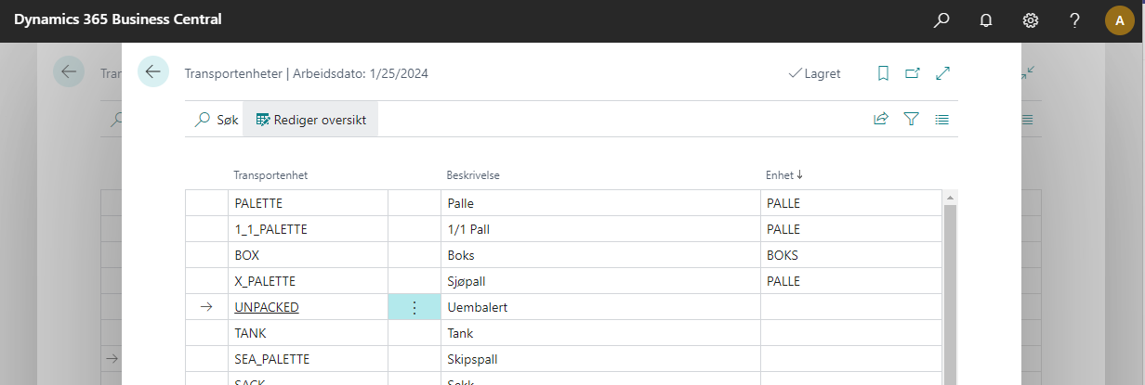Open the search magnifier in top bar
This screenshot has width=1145, height=385.
coord(942,20)
